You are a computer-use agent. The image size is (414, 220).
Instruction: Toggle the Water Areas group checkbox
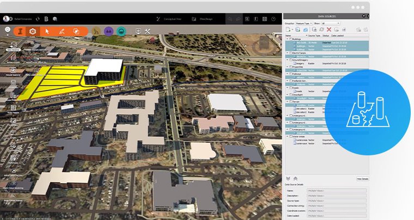[291, 136]
